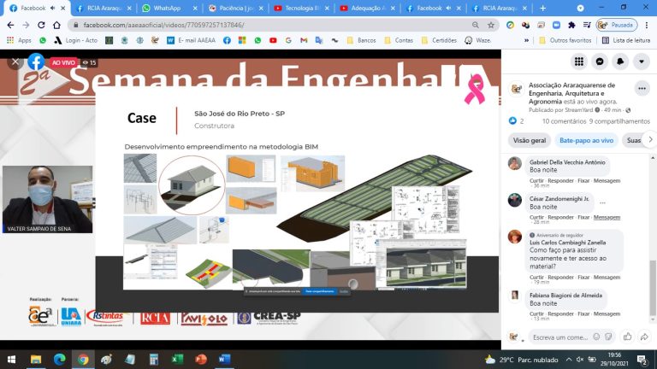657x369 pixels.
Task: Open the Apps bookmark shortcut
Action: click(x=19, y=40)
